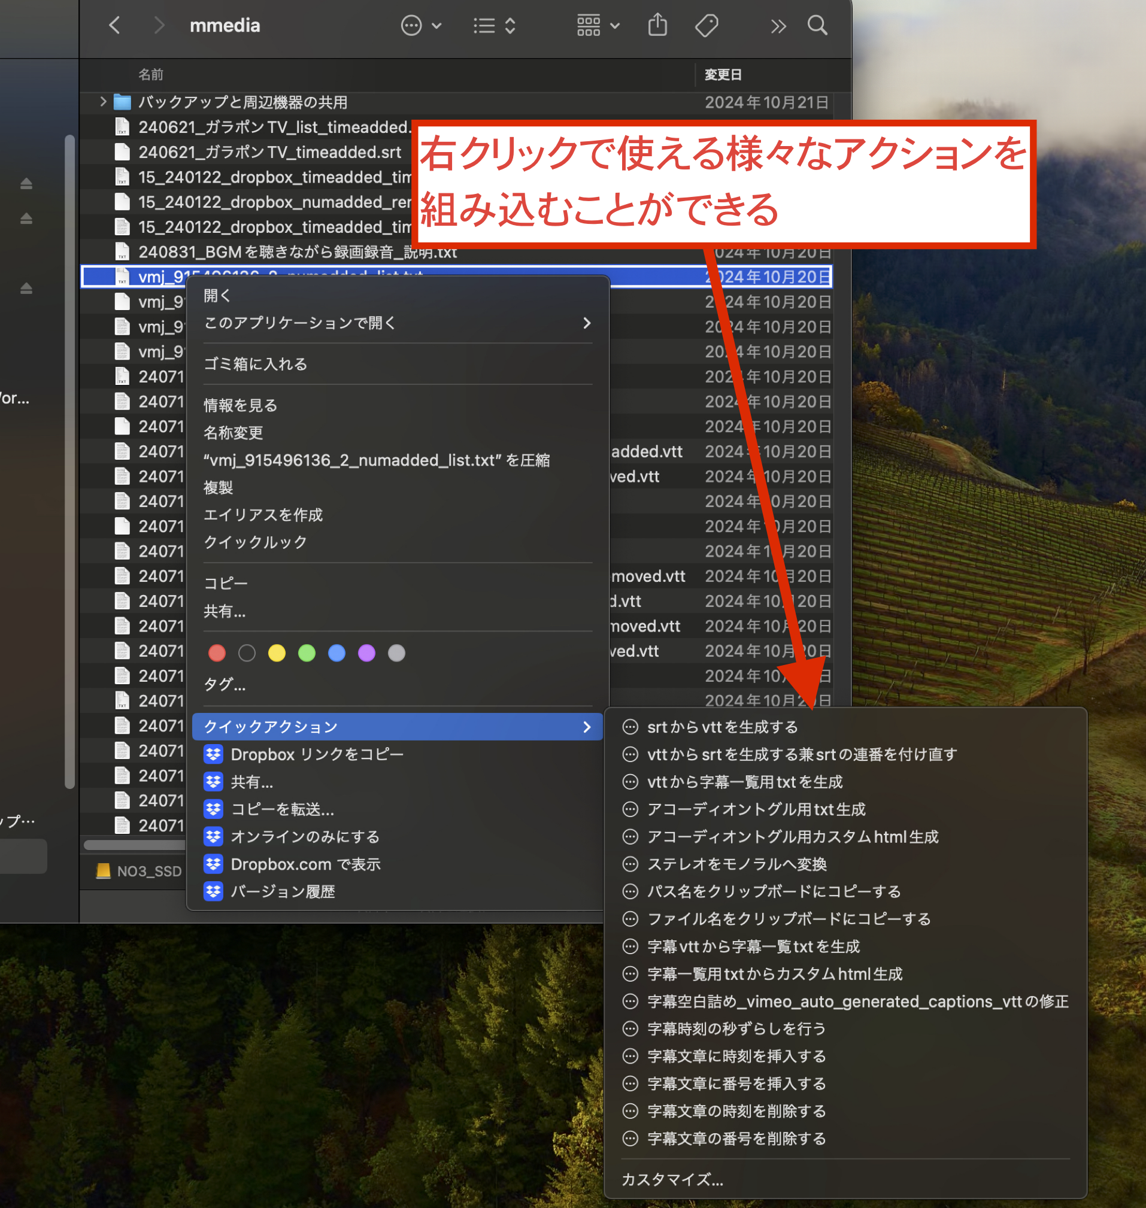Open the ellipsis action menu in toolbar
This screenshot has height=1208, width=1146.
pyautogui.click(x=420, y=26)
